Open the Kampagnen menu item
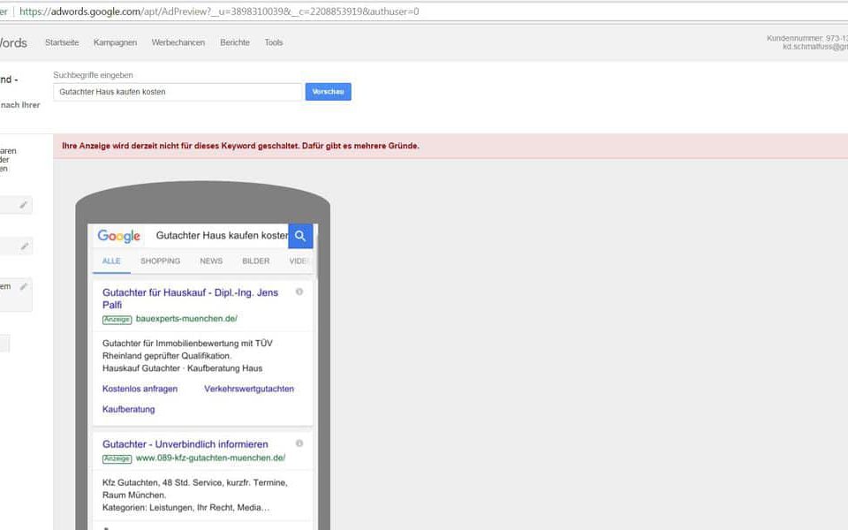Image resolution: width=848 pixels, height=530 pixels. [x=115, y=42]
